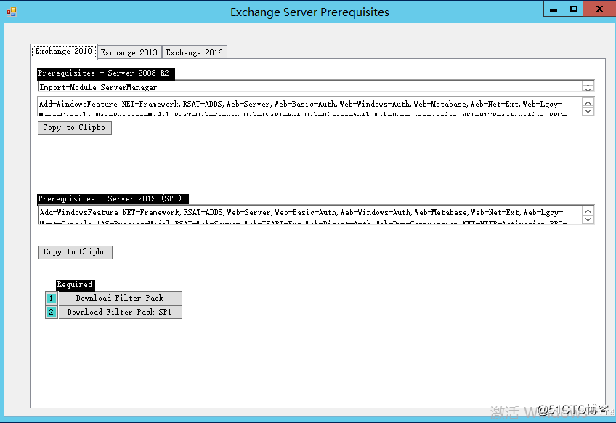Click the up arrow of the Server 2008 R2 command box
Screen dimensions: 616x423
(x=588, y=102)
